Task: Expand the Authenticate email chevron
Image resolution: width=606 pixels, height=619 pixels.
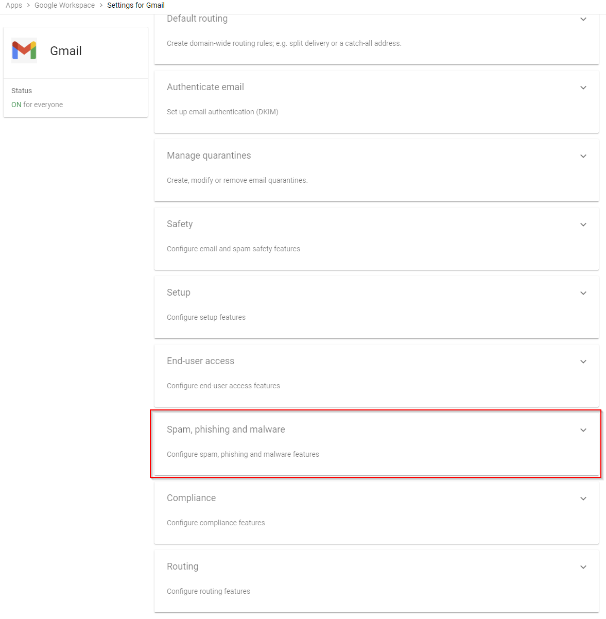Action: click(x=583, y=88)
